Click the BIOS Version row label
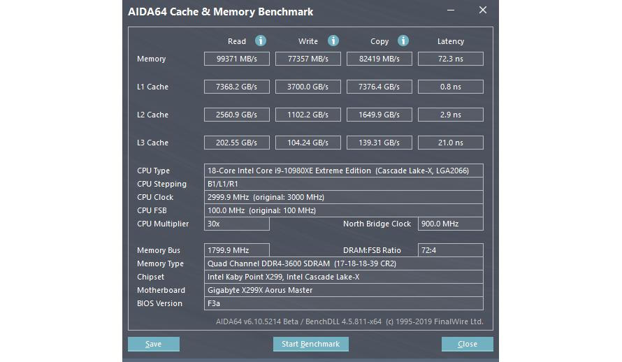Image resolution: width=622 pixels, height=362 pixels. (159, 303)
